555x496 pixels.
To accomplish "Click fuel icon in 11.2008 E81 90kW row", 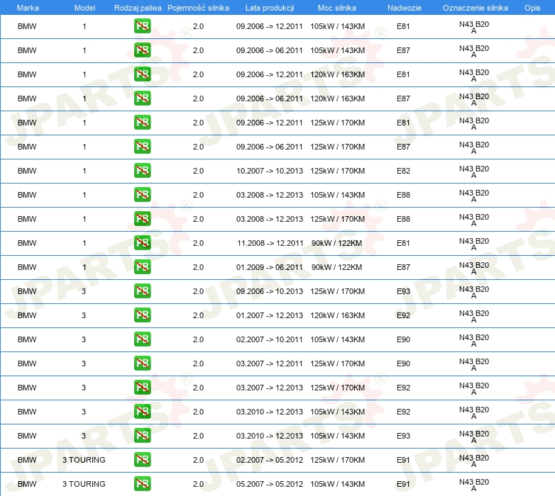I will [x=142, y=243].
